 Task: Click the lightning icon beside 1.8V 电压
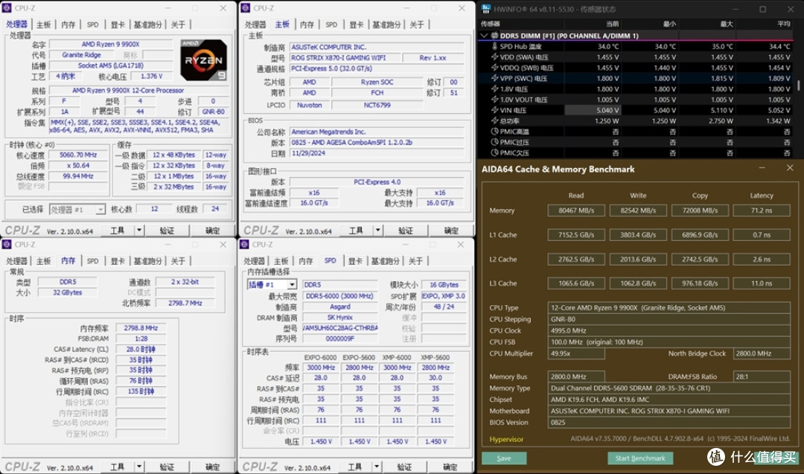495,89
